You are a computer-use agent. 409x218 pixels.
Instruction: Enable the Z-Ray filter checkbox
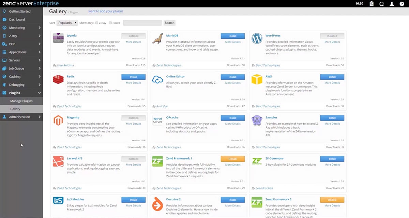[96, 23]
